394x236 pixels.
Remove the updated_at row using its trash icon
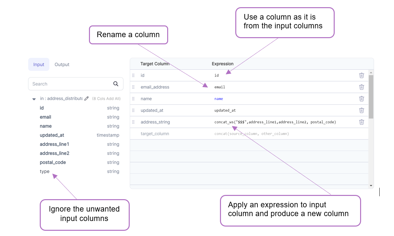pos(361,110)
